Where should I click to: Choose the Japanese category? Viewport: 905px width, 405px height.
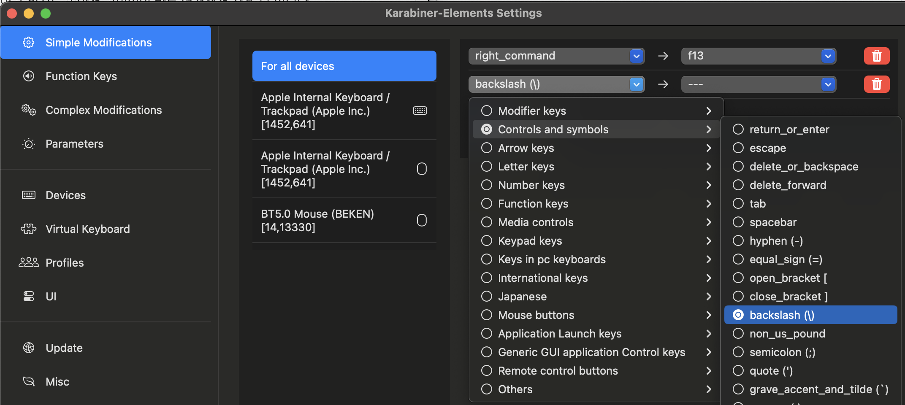[x=596, y=297]
